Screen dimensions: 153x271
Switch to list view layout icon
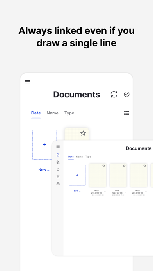126,113
